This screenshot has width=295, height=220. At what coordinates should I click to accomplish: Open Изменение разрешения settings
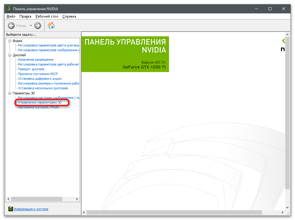36,60
